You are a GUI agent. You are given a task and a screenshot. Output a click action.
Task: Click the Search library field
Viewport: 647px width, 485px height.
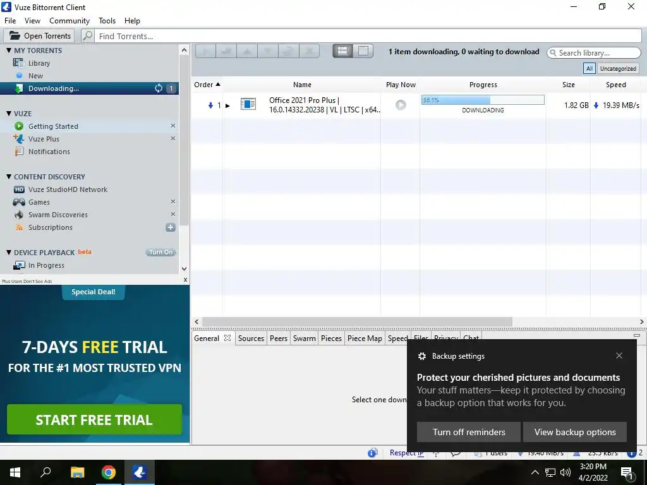tap(594, 53)
